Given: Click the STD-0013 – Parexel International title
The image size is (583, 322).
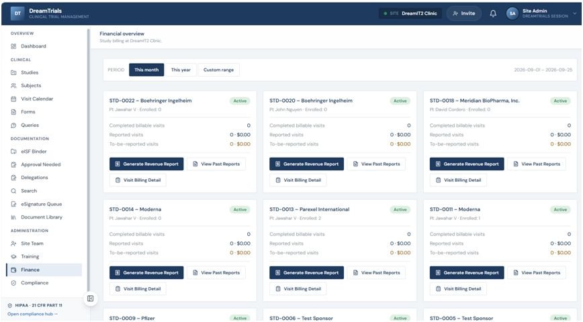Looking at the screenshot, I should click(310, 209).
